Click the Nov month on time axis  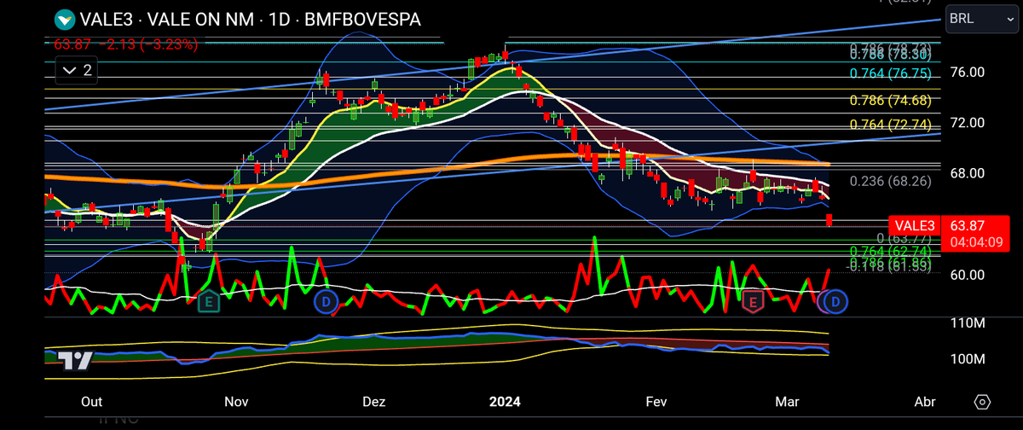[x=236, y=402]
